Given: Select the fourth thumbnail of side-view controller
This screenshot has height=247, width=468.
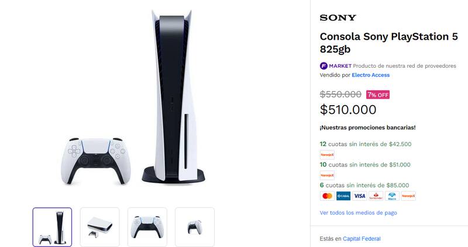Looking at the screenshot, I should coord(195,227).
